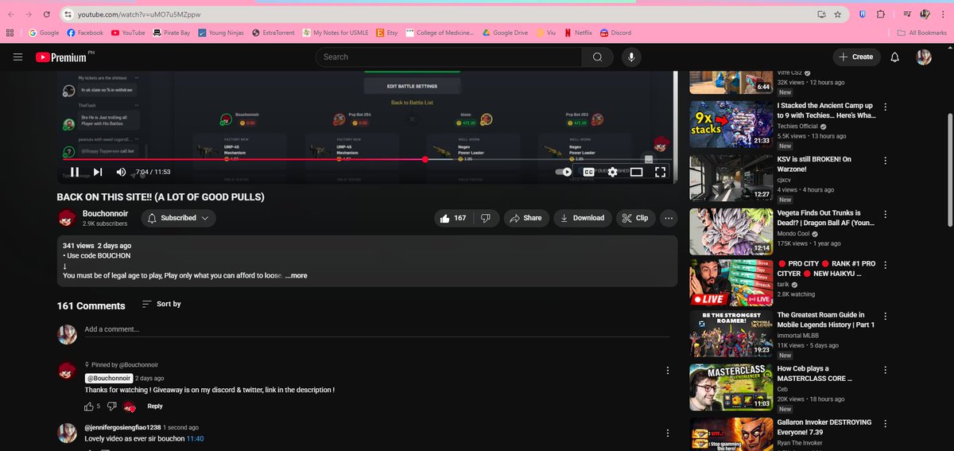This screenshot has width=954, height=451.
Task: Open options menu for pinned comment
Action: pyautogui.click(x=668, y=371)
